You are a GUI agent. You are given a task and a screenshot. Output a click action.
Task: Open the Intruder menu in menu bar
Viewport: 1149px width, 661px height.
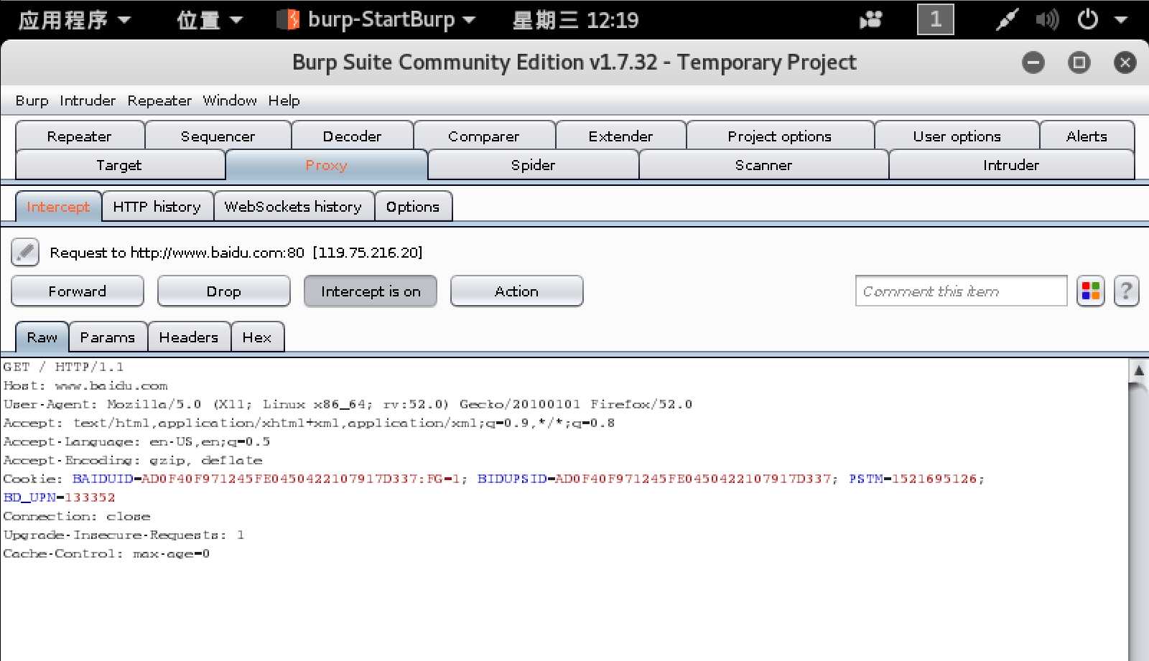(88, 100)
